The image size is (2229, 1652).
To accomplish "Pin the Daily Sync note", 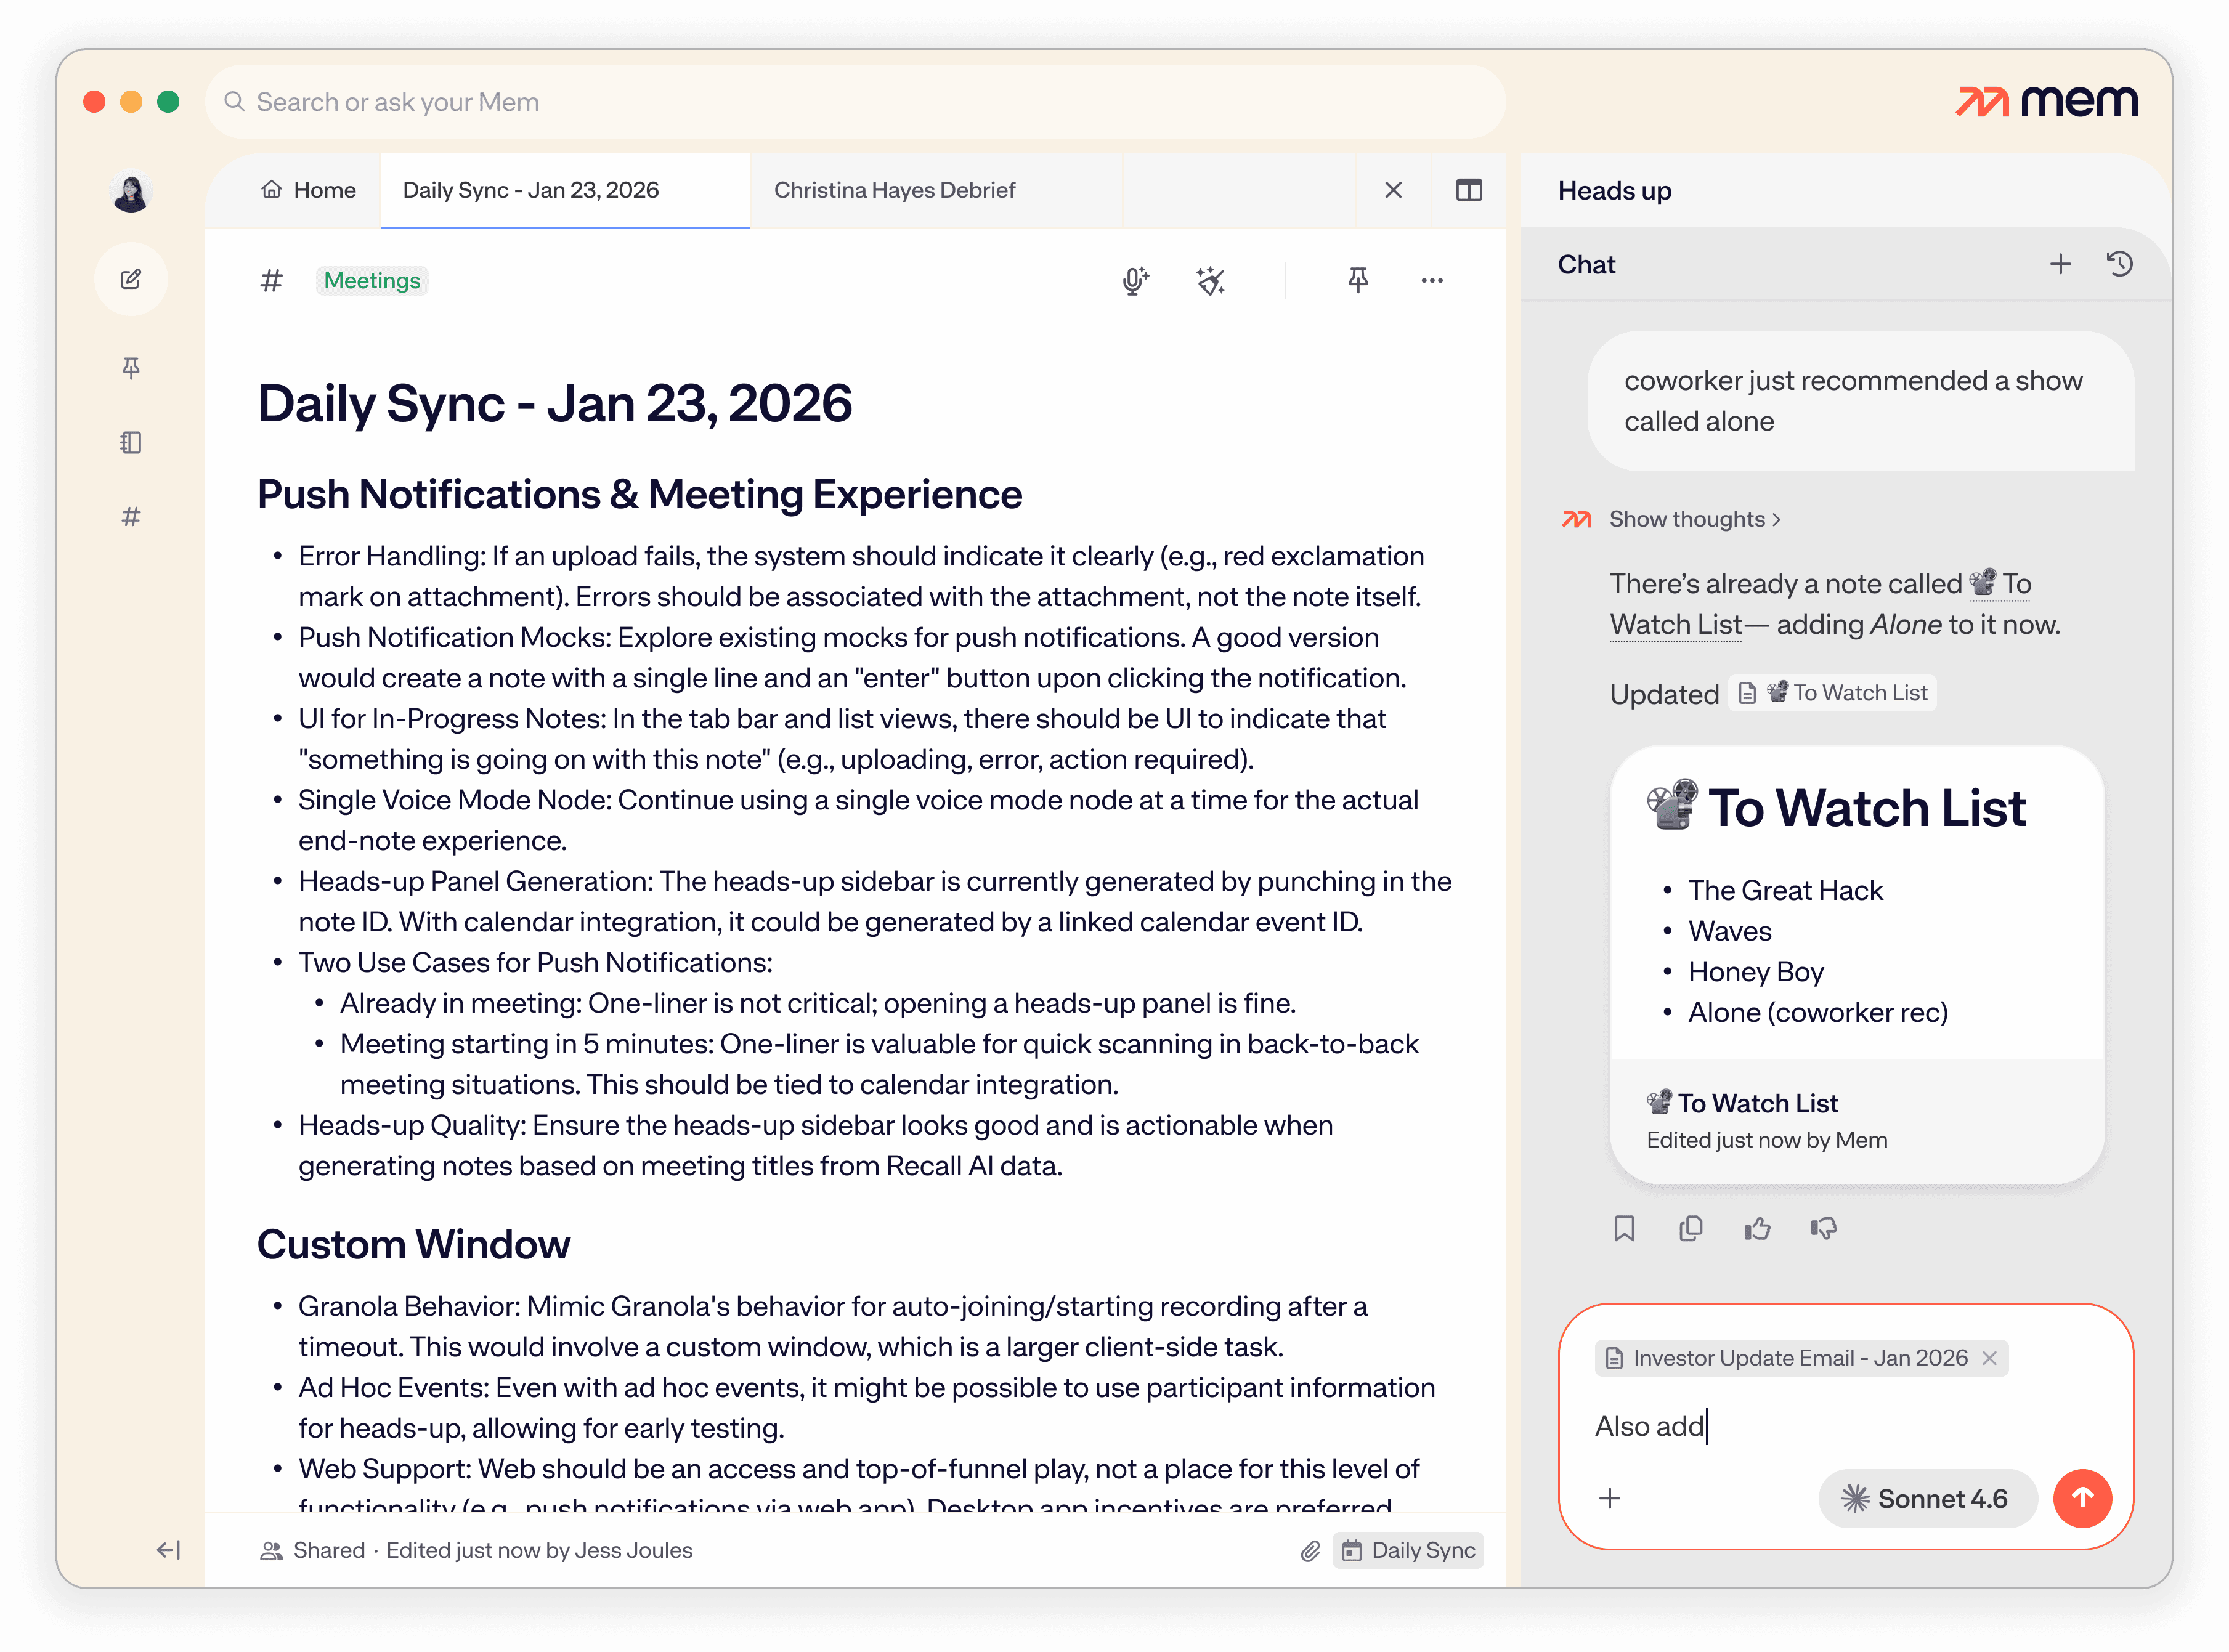I will (1357, 280).
